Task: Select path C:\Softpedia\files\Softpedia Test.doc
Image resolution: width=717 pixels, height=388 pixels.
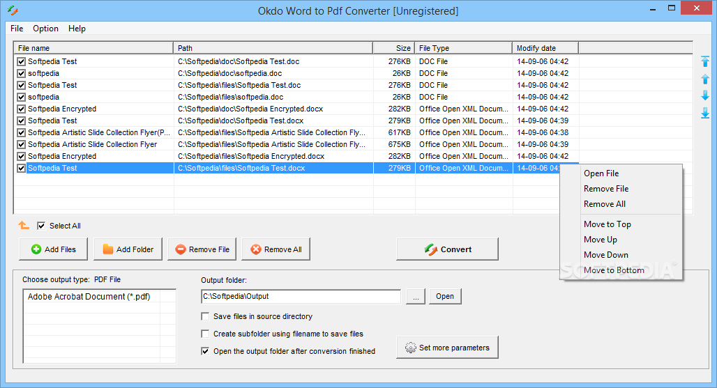Action: pos(239,85)
